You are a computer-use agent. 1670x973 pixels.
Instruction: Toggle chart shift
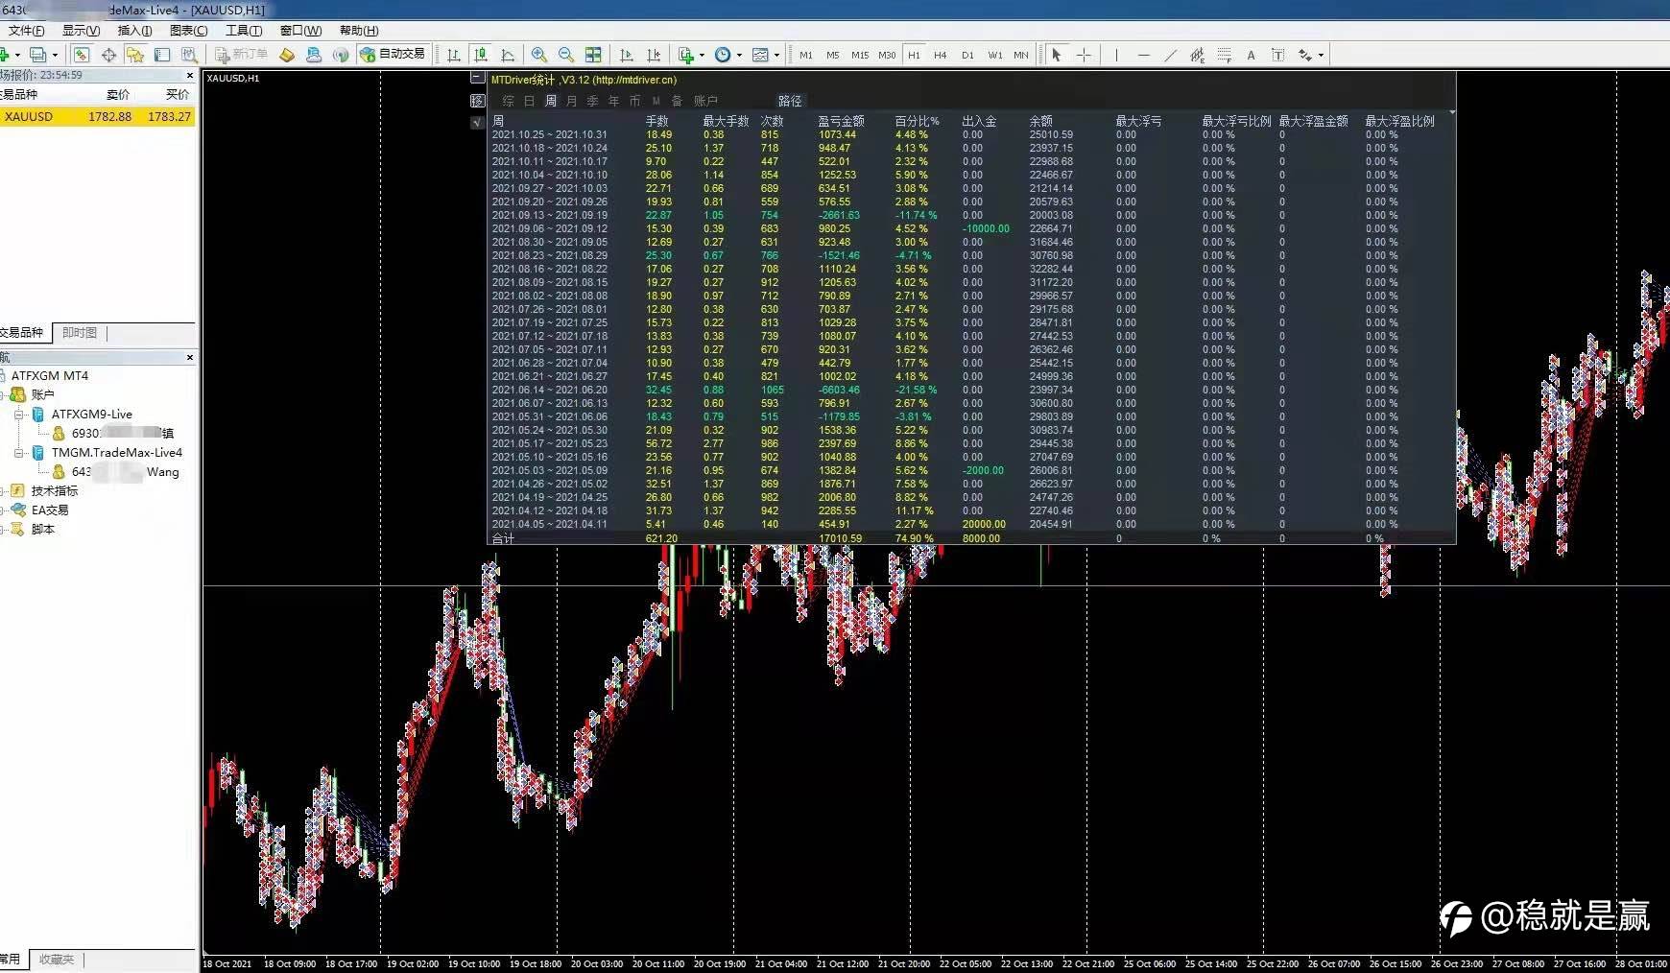tap(654, 55)
